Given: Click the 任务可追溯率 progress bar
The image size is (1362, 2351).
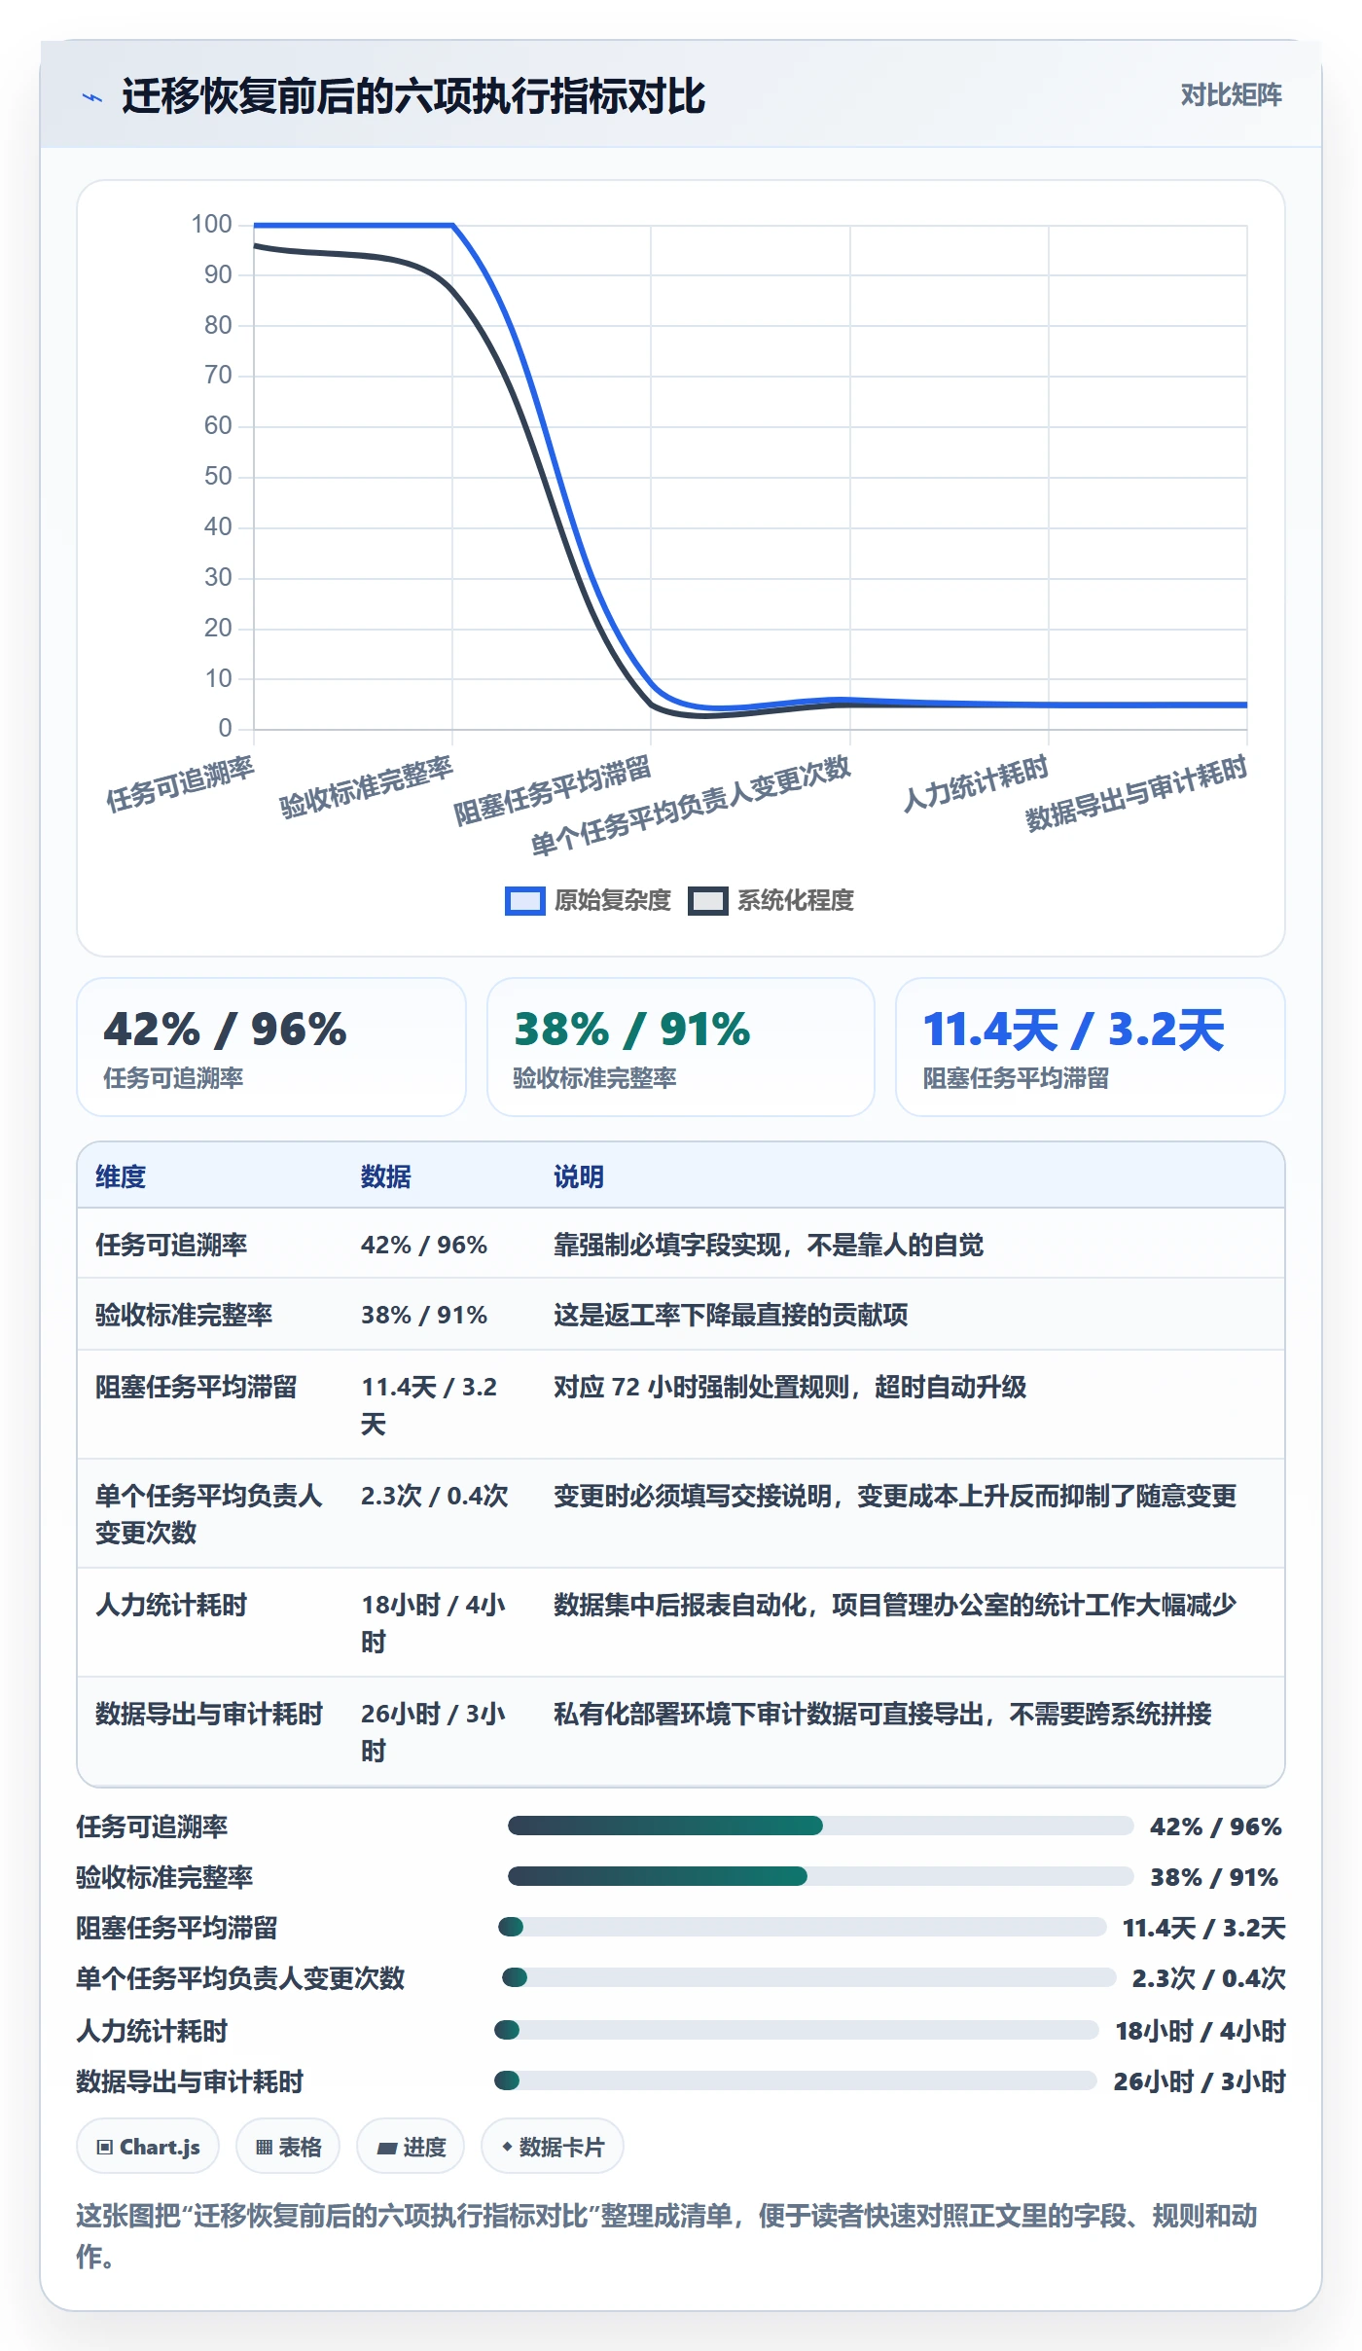Looking at the screenshot, I should 820,1826.
